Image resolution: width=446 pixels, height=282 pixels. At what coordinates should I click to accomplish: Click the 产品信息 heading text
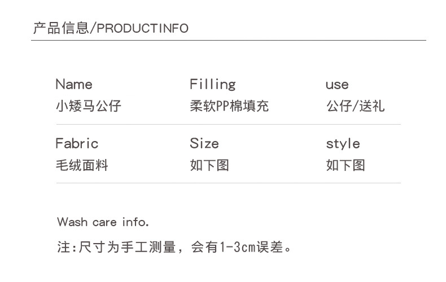(x=60, y=28)
